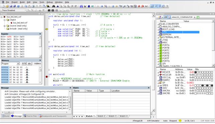Viewport: 215px width, 124px height.
Task: Select PORTA in the I/O View list
Action: click(166, 45)
